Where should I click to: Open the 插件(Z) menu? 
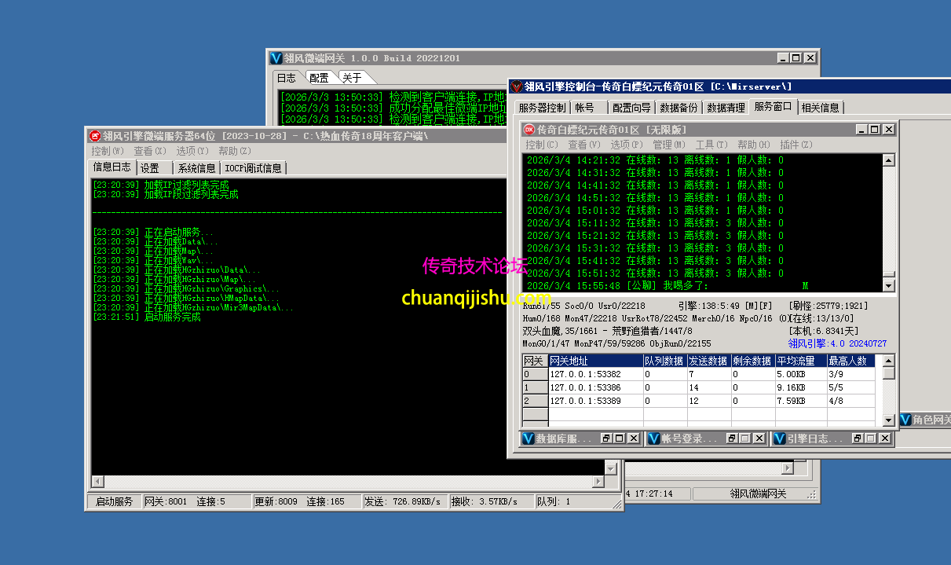point(796,145)
